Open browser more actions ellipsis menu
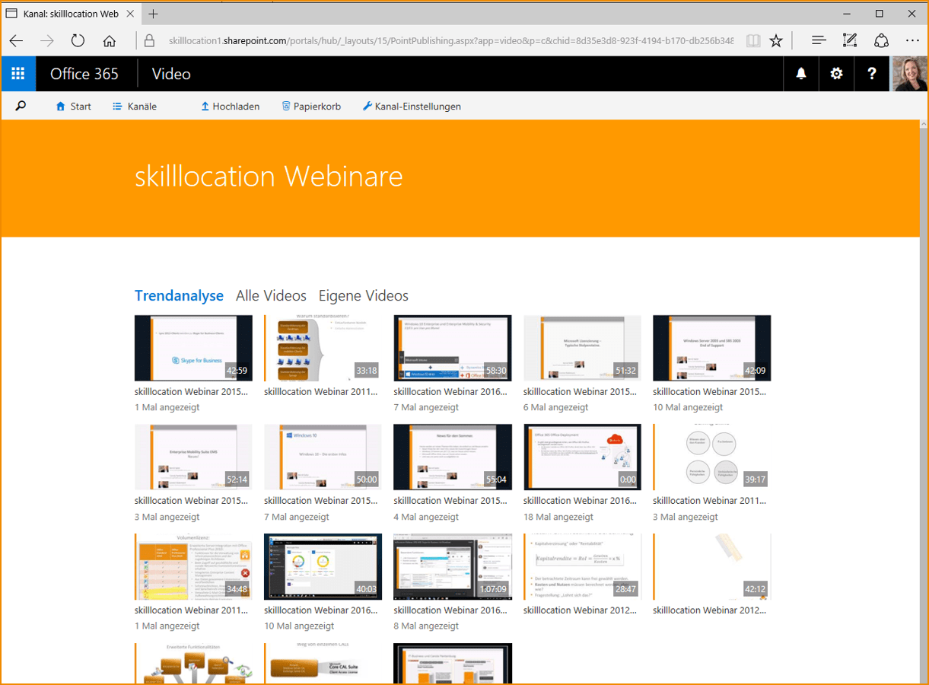The height and width of the screenshot is (685, 929). 912,41
